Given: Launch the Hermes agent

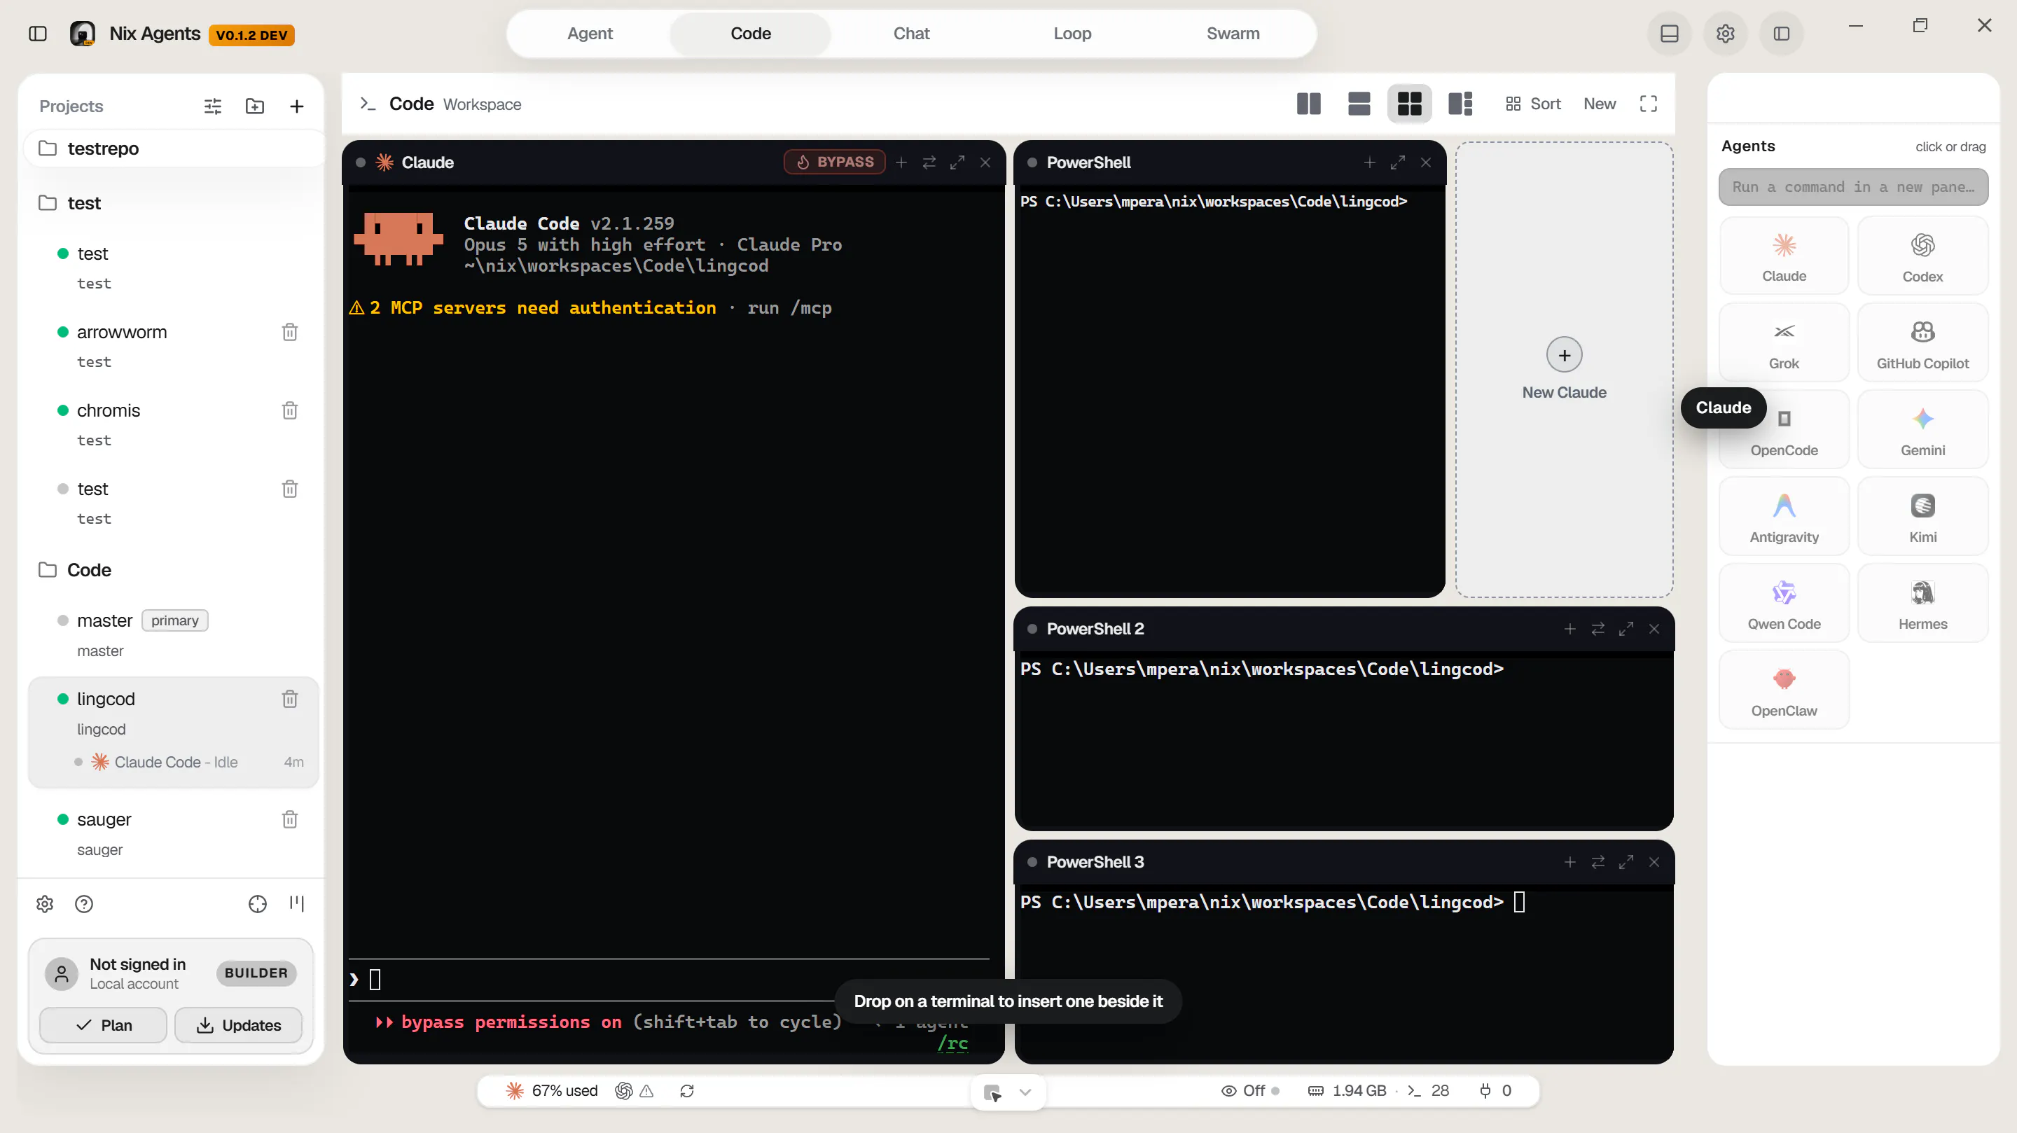Looking at the screenshot, I should (x=1922, y=604).
